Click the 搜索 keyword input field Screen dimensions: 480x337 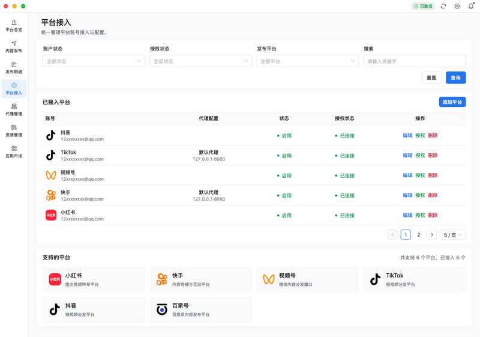[x=414, y=61]
